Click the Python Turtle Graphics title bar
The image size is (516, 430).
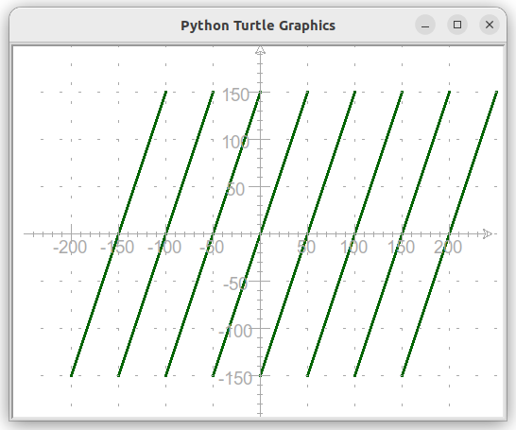(x=258, y=26)
